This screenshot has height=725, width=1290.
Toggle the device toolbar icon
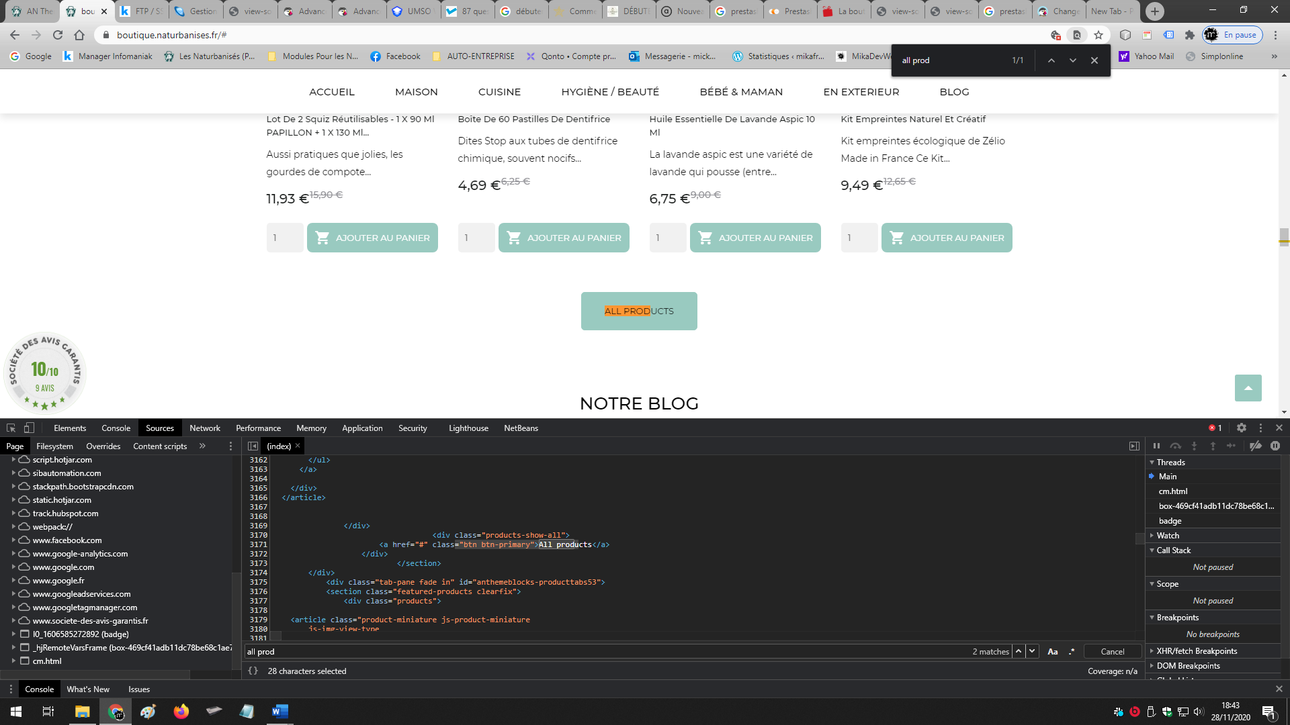click(x=29, y=428)
